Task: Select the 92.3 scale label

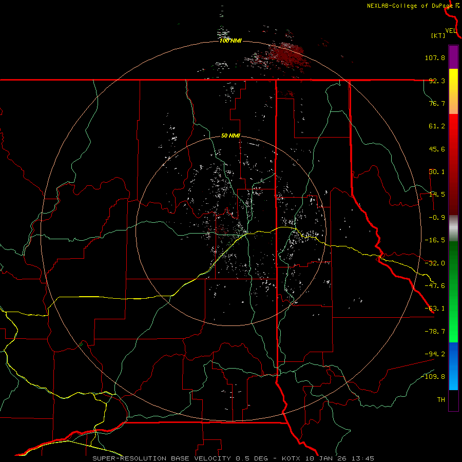Action: [437, 81]
